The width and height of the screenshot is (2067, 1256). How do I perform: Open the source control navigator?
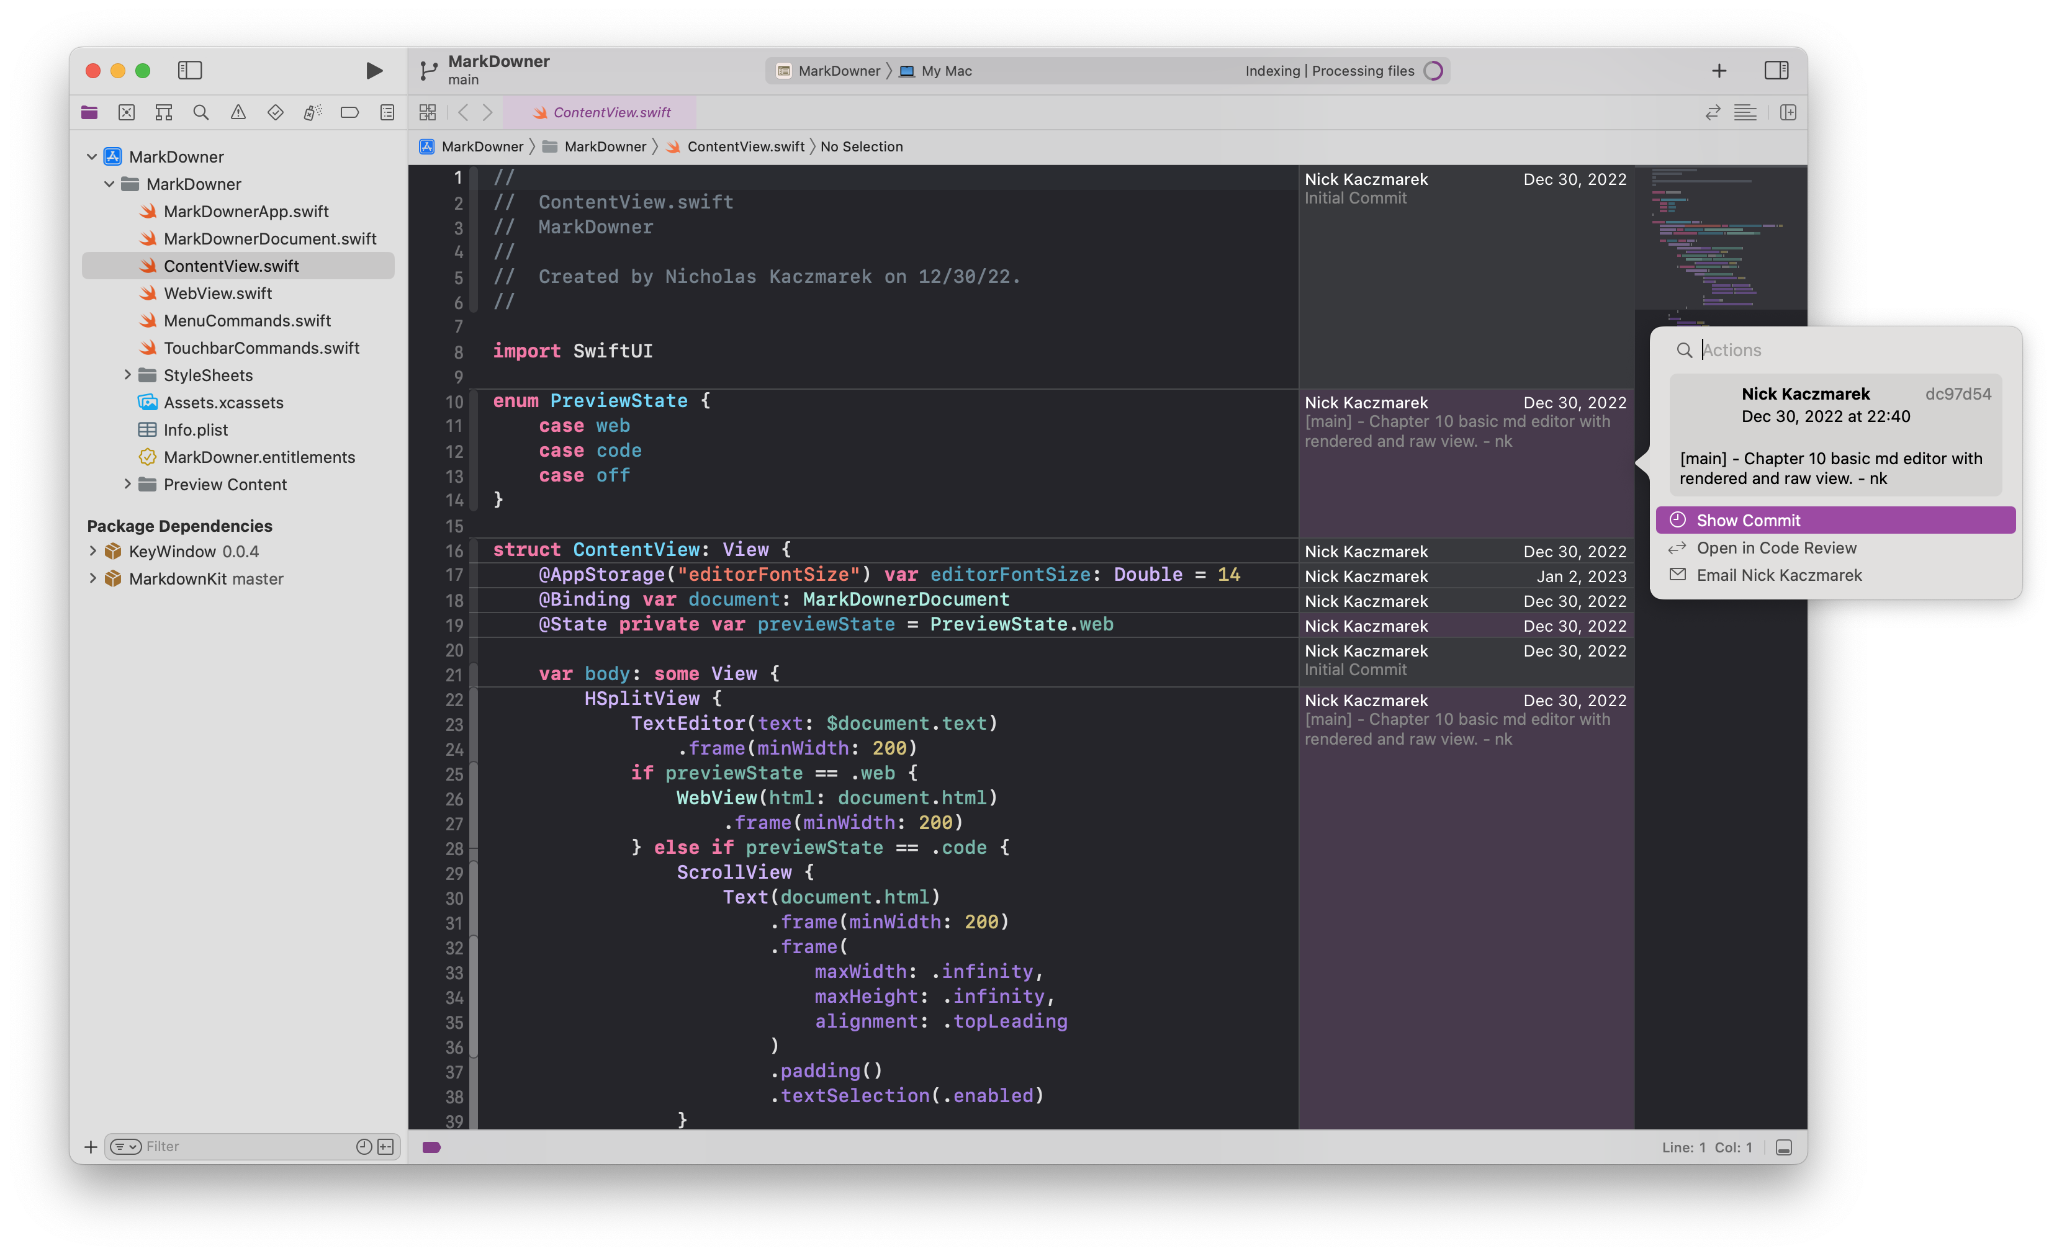[127, 112]
